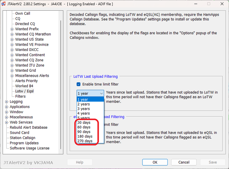Open Filters settings page
Screen dimensions: 229x169
pos(20,96)
